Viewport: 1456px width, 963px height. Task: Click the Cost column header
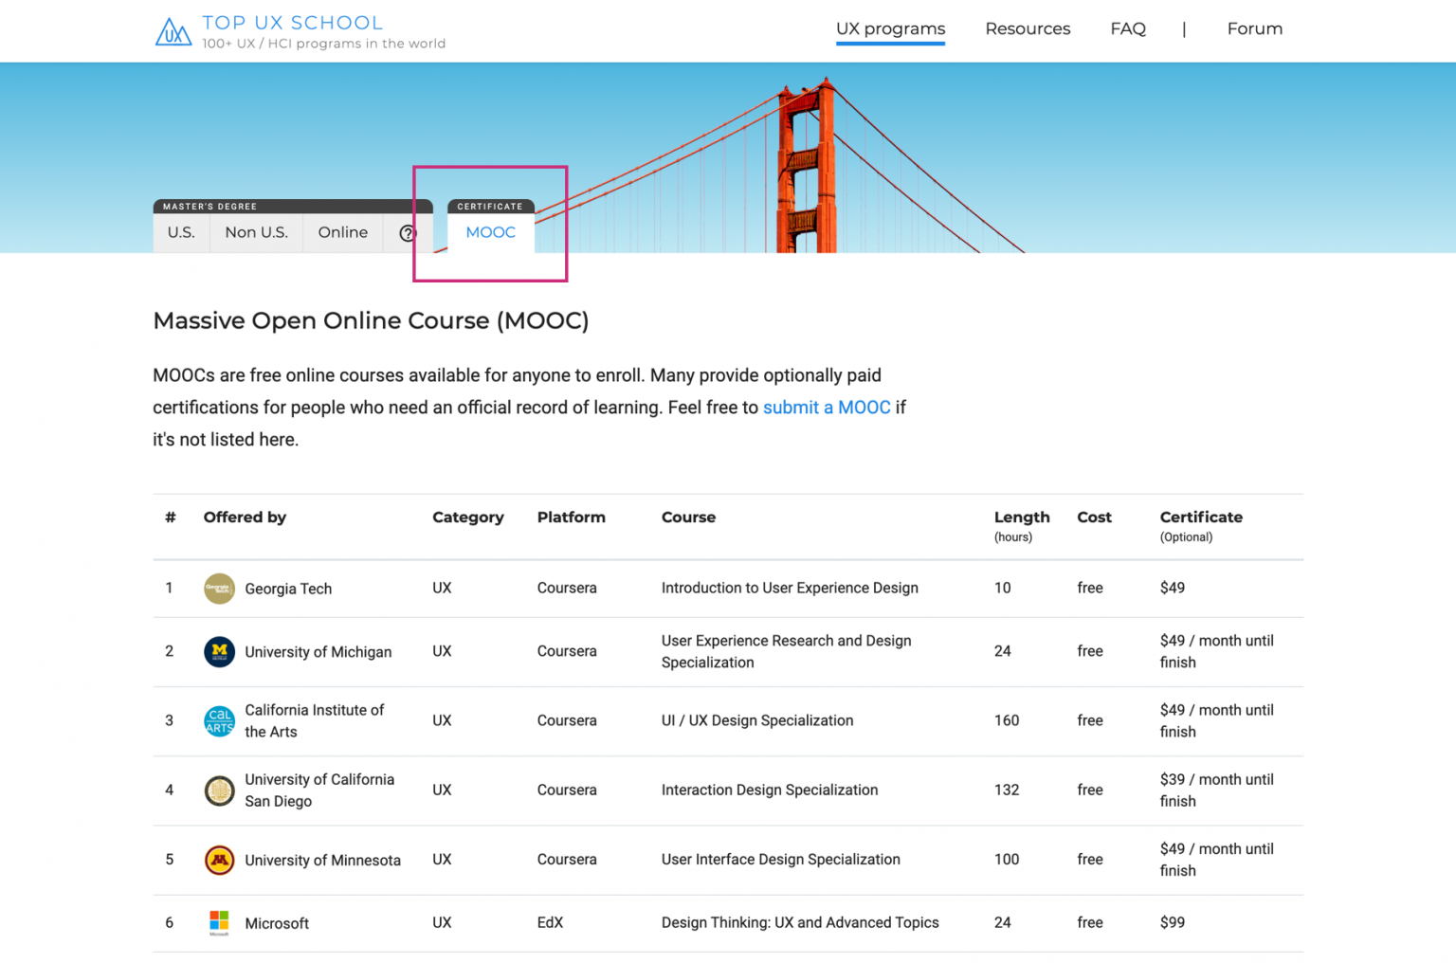[x=1094, y=518]
